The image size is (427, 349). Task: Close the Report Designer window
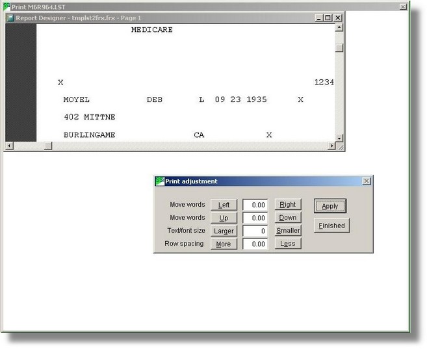coord(338,18)
